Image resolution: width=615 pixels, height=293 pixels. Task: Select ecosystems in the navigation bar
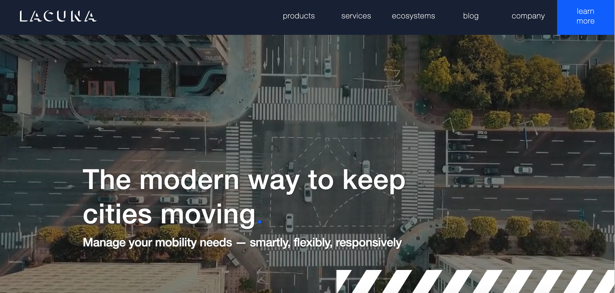click(413, 16)
